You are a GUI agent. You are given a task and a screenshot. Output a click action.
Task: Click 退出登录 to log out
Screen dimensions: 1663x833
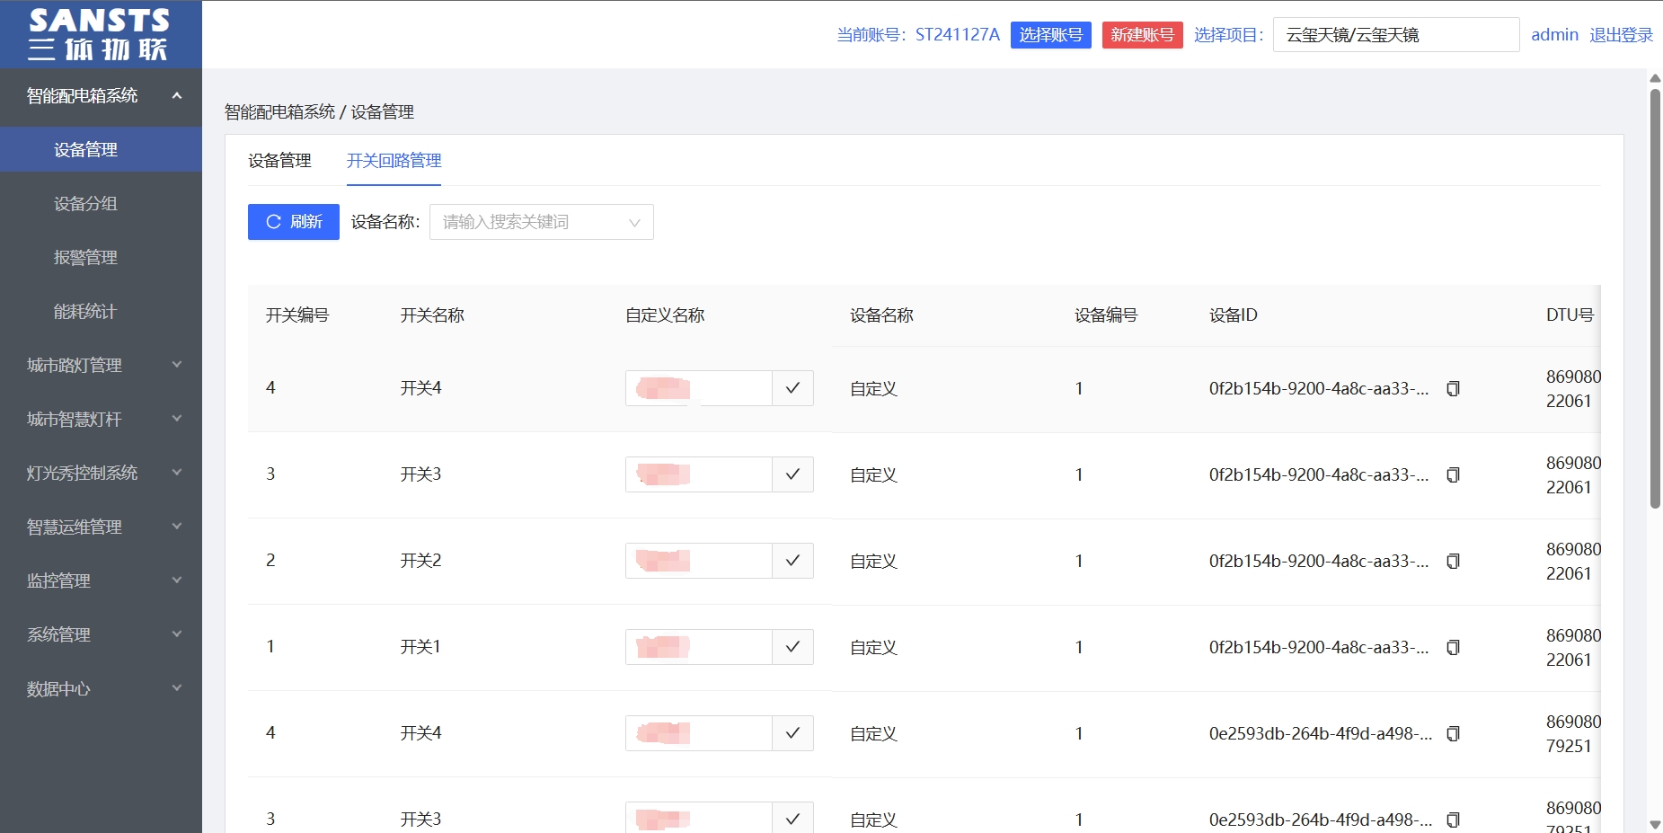pyautogui.click(x=1621, y=35)
